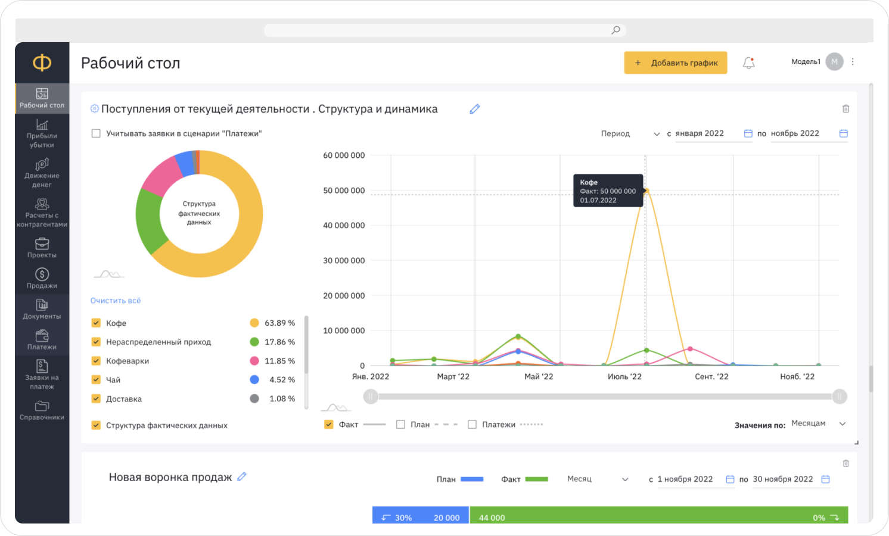Click the right handle of range slider
The image size is (889, 536).
[x=840, y=397]
